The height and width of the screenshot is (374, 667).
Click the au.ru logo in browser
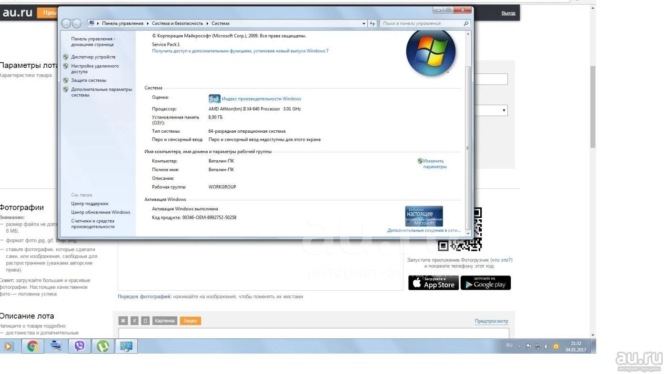click(17, 13)
